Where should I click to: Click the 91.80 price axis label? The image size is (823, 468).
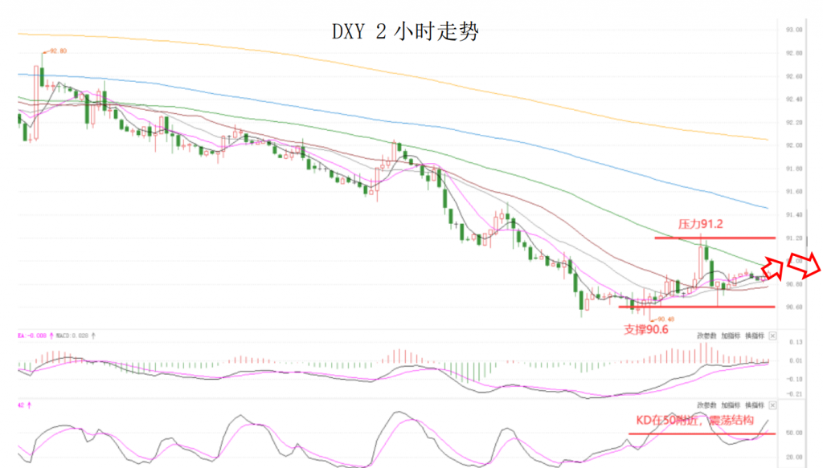click(793, 169)
